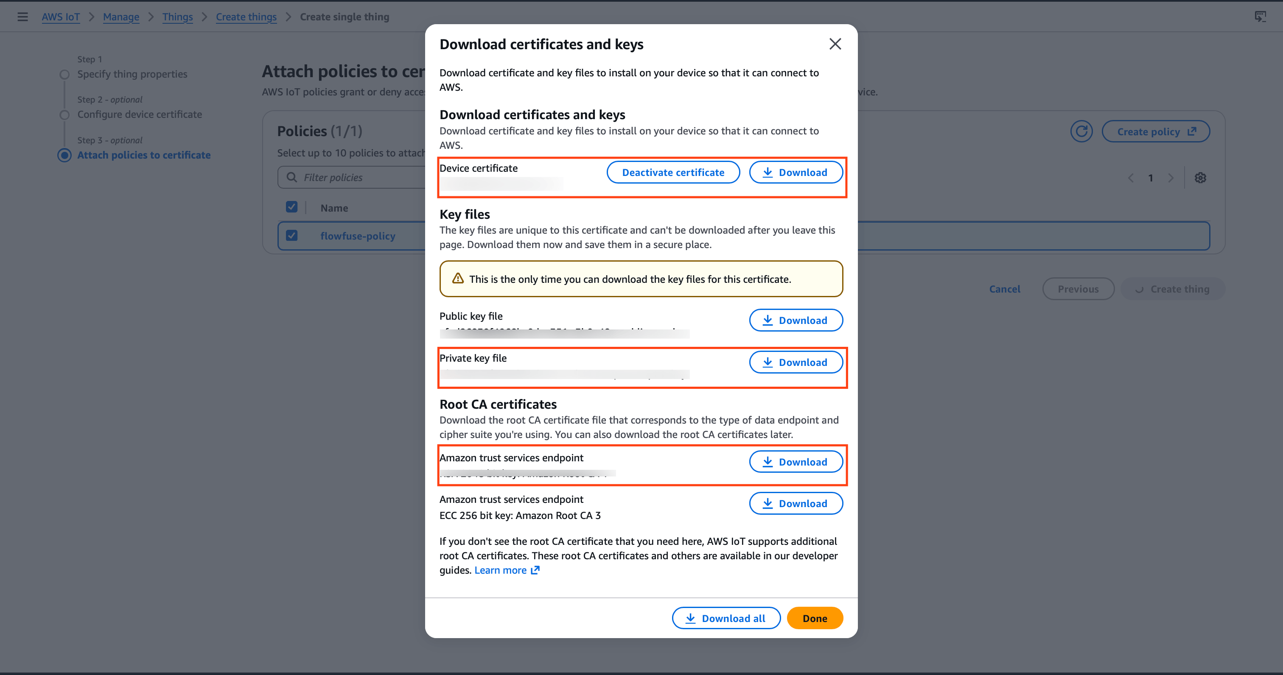Click the Create things breadcrumb link
The height and width of the screenshot is (675, 1283).
pos(246,17)
